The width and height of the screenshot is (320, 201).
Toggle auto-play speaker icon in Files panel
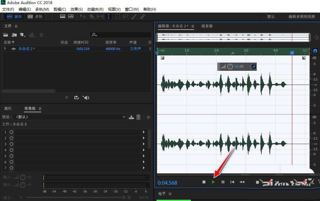(86, 98)
